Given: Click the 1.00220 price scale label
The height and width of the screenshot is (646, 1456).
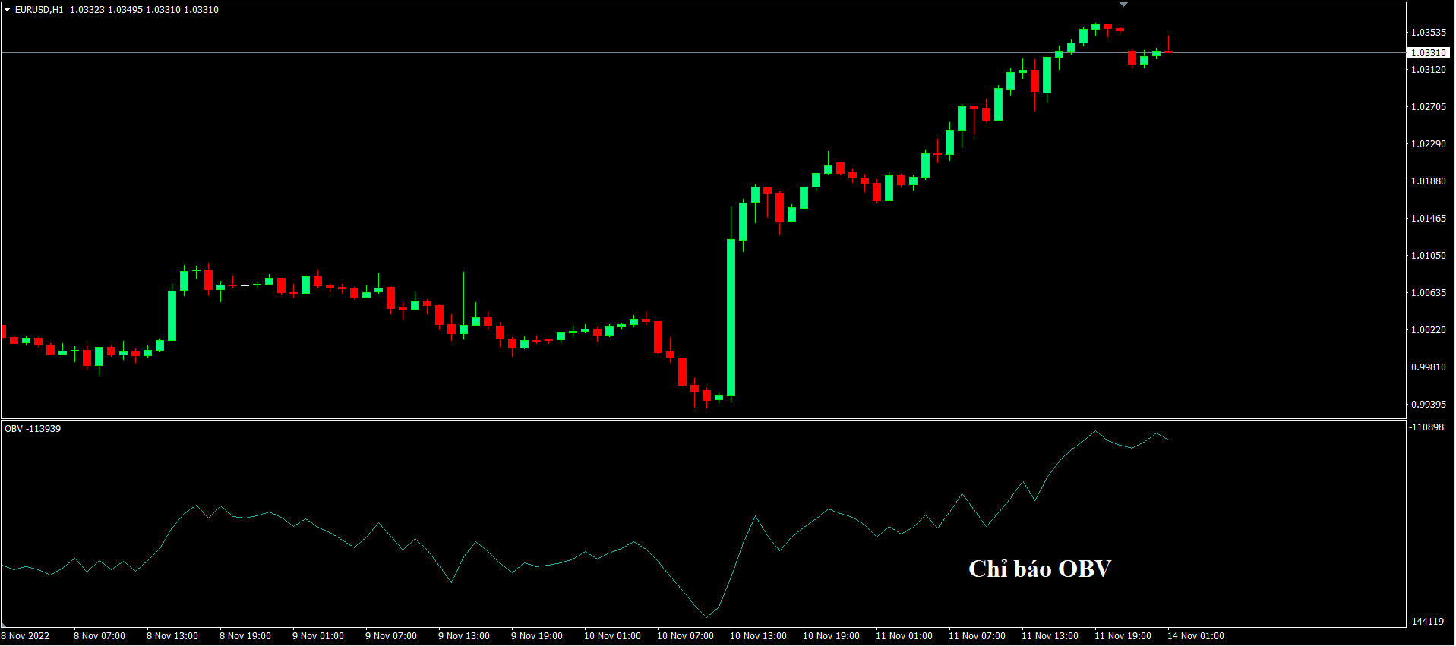Looking at the screenshot, I should tap(1429, 330).
